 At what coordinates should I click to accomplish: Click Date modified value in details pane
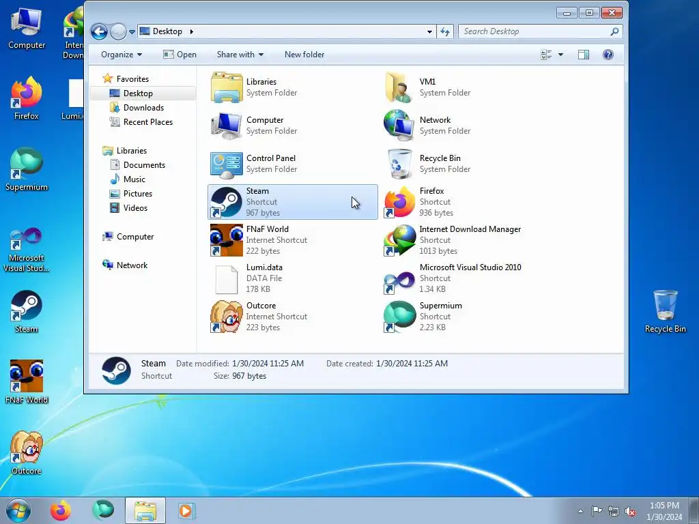click(268, 364)
